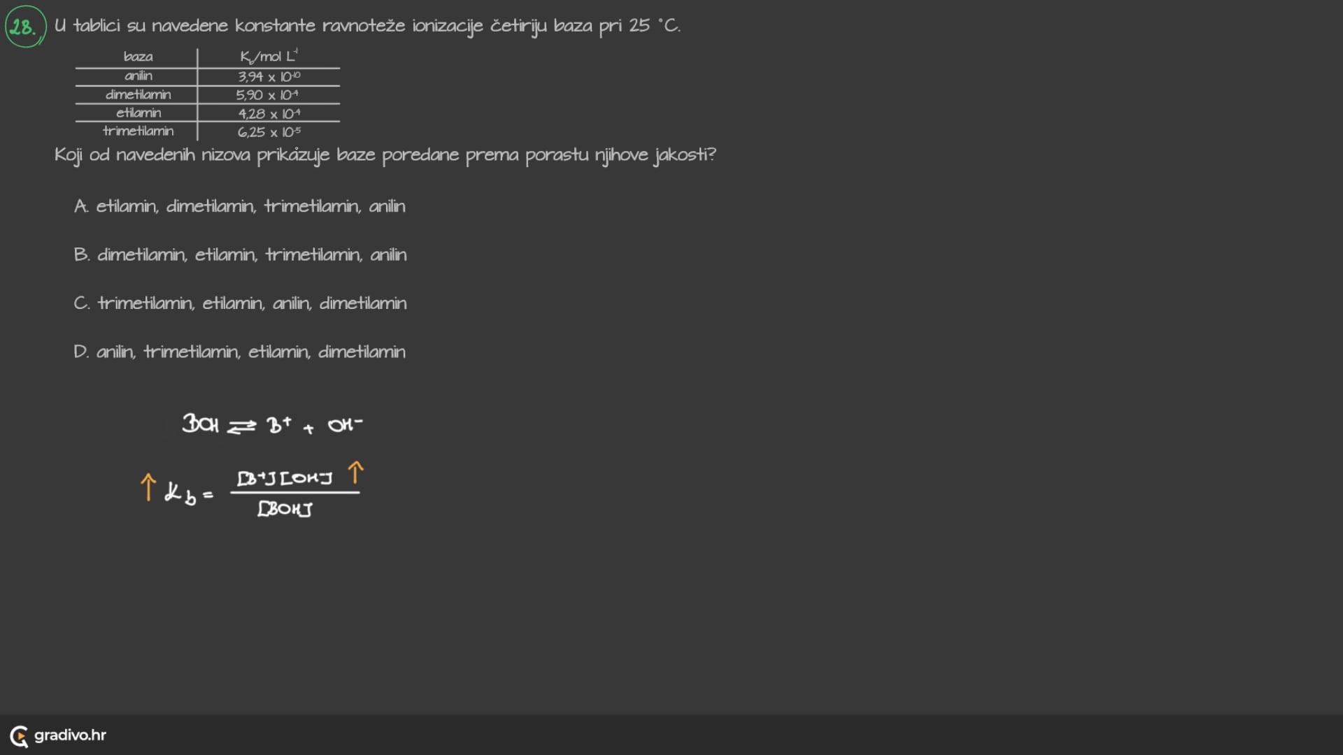The width and height of the screenshot is (1343, 755).
Task: Select the anilin row in the table
Action: [138, 76]
